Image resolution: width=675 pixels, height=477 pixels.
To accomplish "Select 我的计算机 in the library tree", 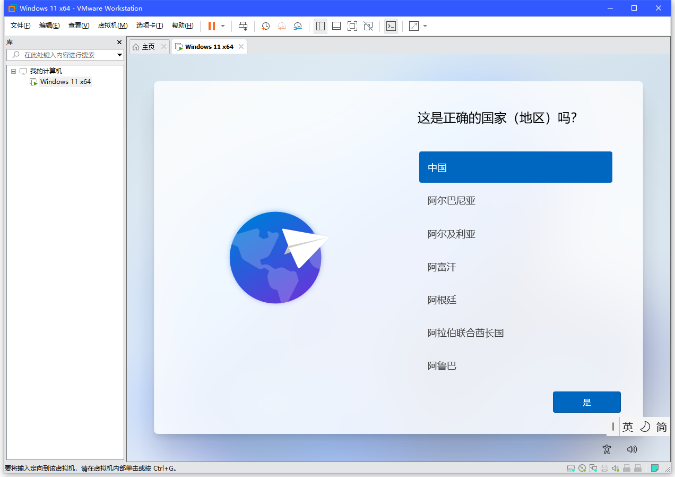I will [46, 71].
